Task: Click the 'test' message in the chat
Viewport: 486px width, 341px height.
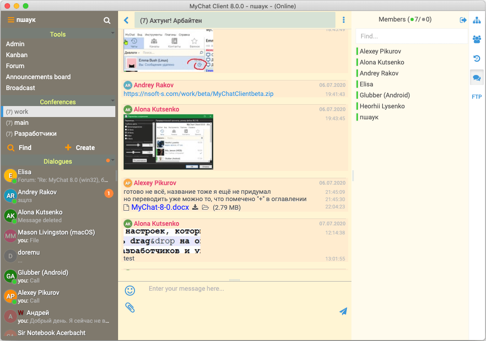Action: pos(129,259)
